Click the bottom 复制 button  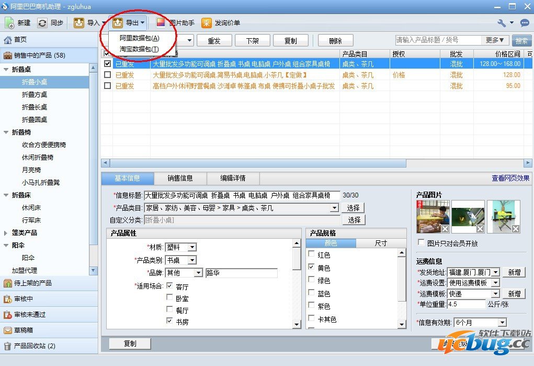tap(130, 343)
